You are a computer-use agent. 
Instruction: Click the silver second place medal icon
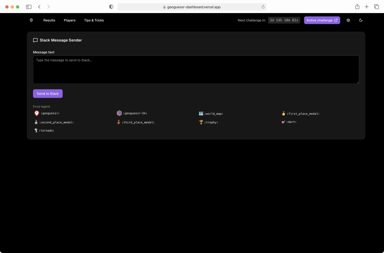[x=36, y=122]
